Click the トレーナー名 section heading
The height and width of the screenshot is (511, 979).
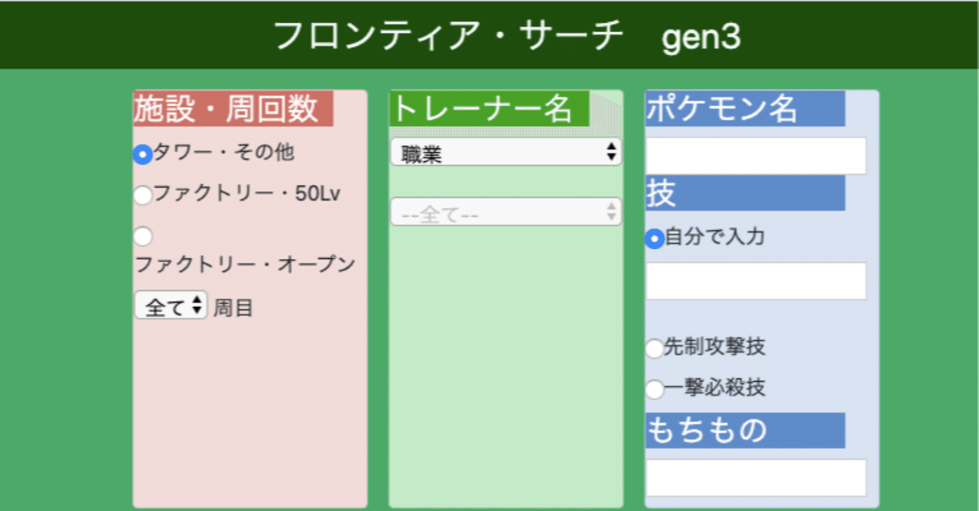pyautogui.click(x=482, y=109)
